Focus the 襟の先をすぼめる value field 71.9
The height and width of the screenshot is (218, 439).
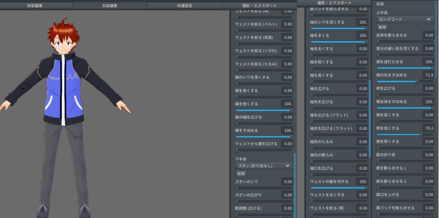(428, 75)
